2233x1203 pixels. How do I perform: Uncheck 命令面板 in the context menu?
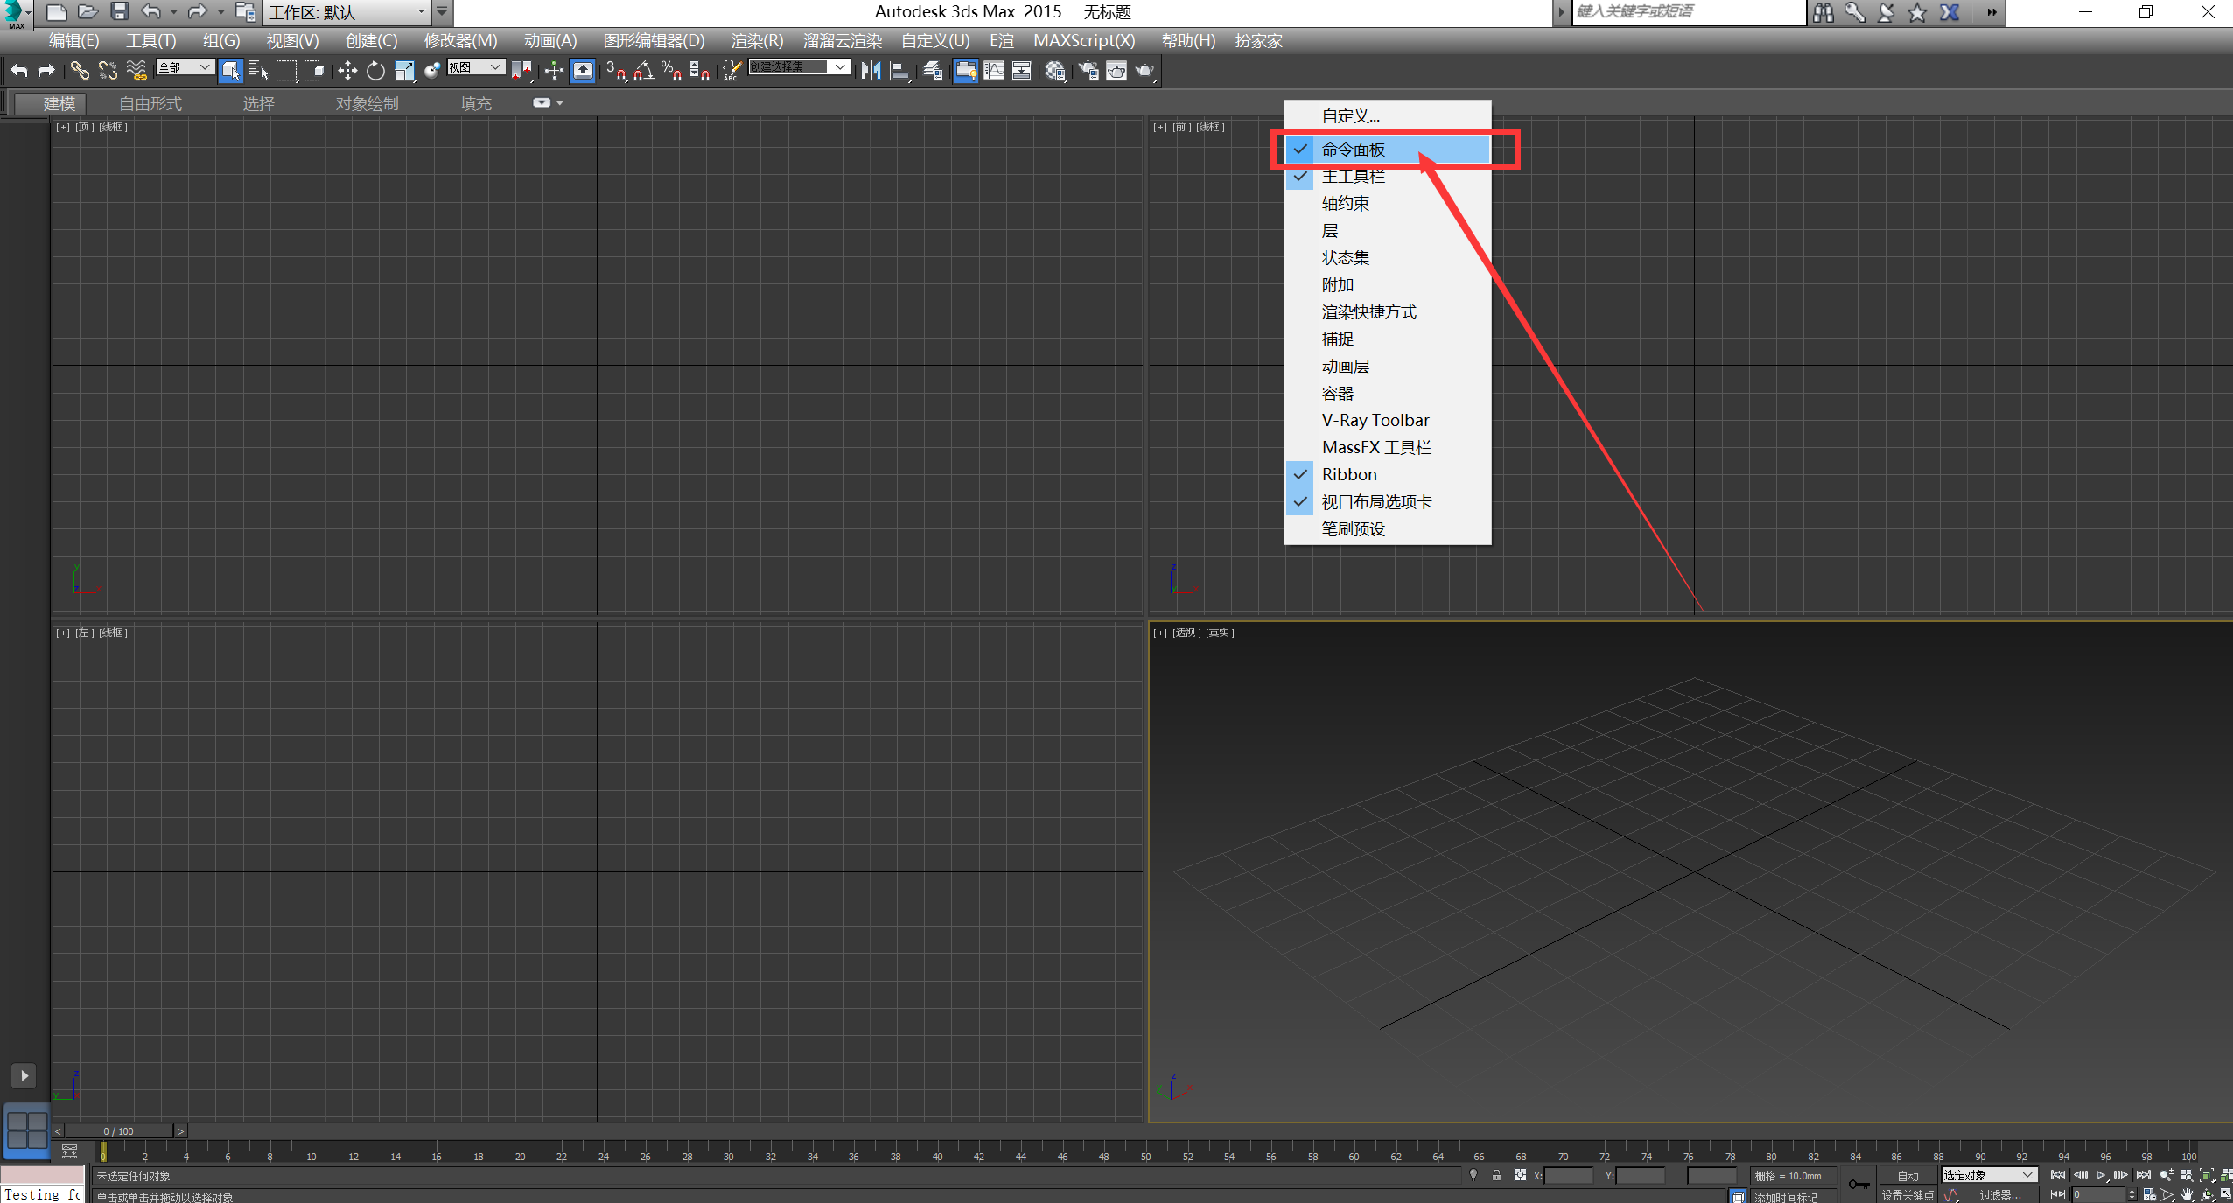(1388, 149)
